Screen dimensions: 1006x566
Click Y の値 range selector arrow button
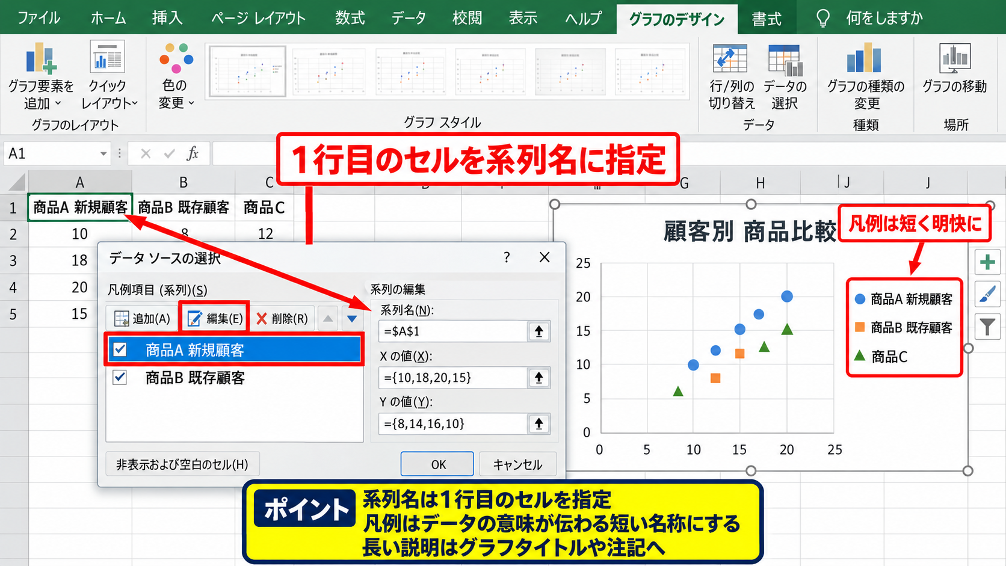[x=539, y=423]
